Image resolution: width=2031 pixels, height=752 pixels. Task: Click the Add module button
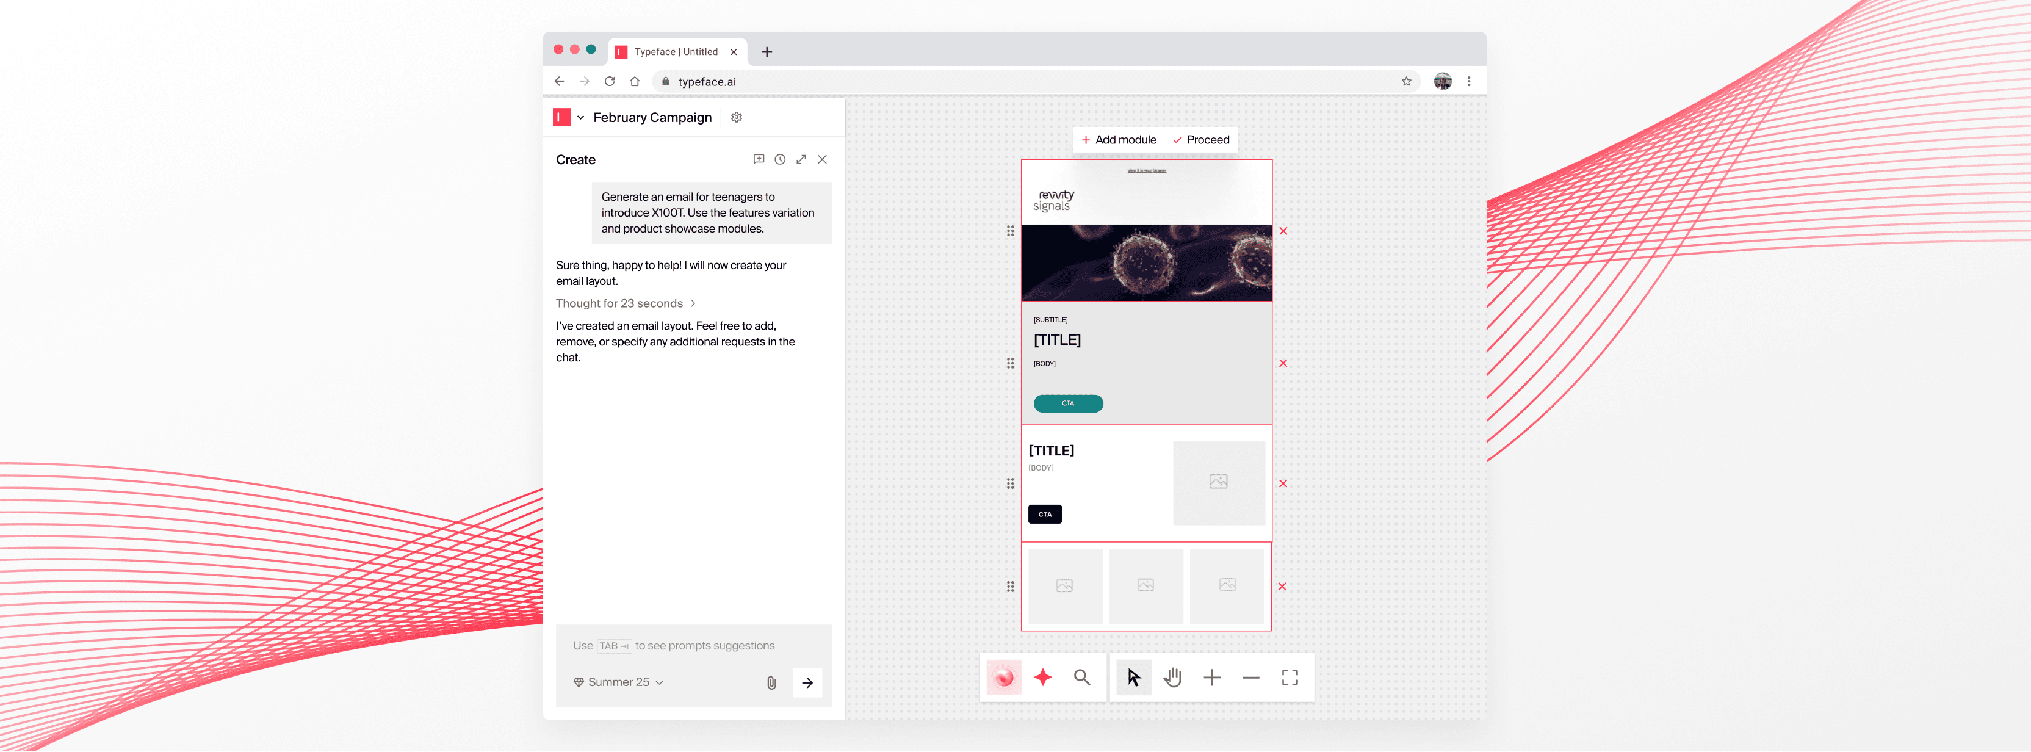click(1119, 140)
